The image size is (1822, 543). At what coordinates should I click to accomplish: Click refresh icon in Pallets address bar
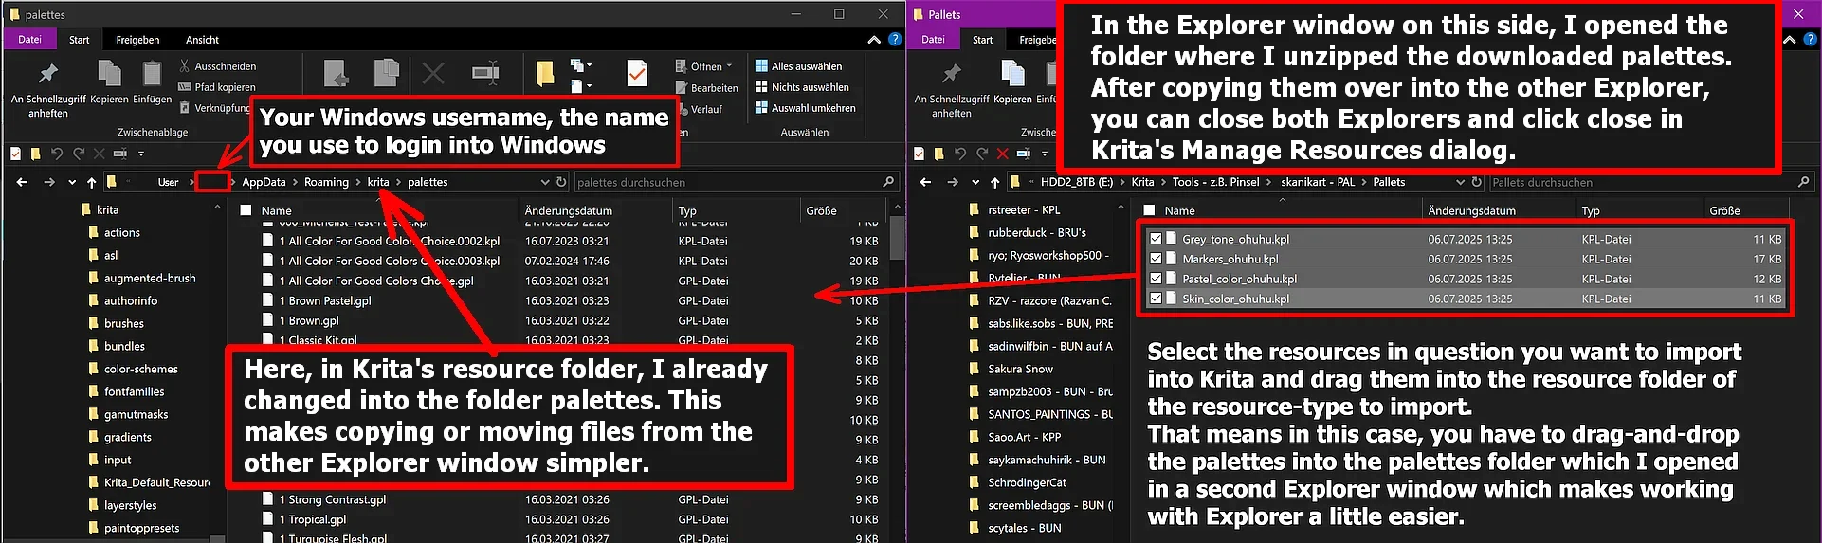[1476, 182]
